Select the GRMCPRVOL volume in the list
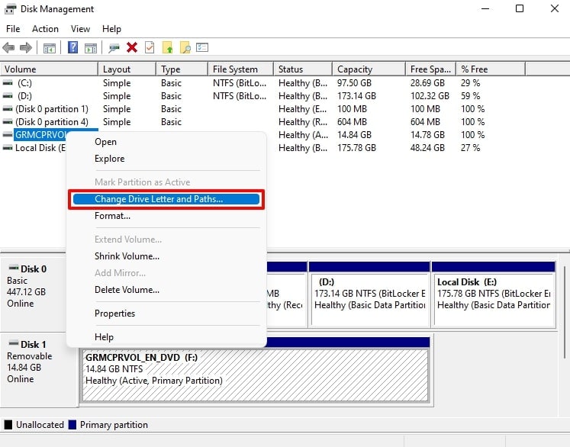Screen dimensions: 570x447 40,135
